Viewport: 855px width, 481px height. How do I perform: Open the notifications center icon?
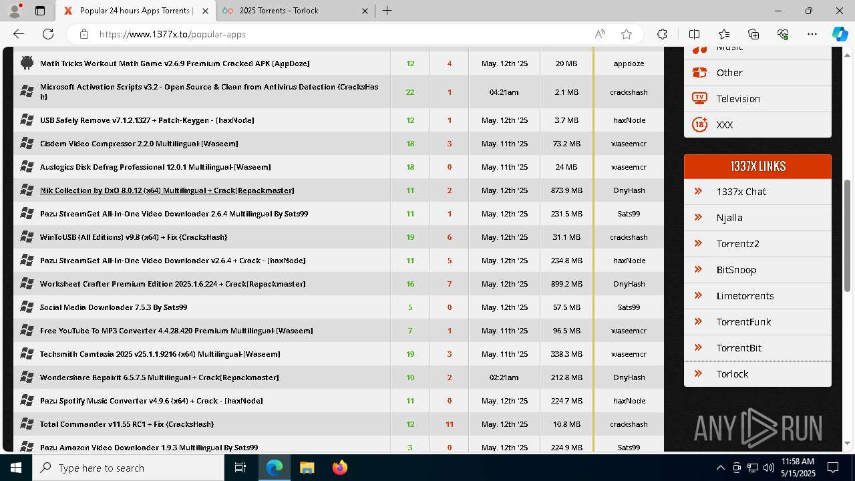coord(833,468)
